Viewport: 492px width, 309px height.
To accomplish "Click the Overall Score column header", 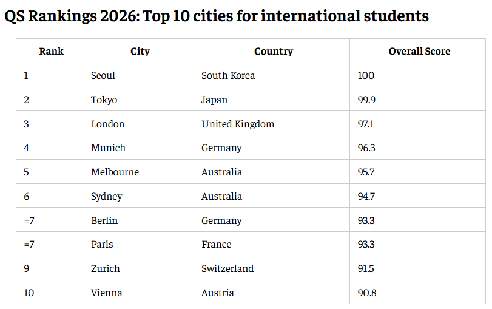I will pyautogui.click(x=417, y=51).
